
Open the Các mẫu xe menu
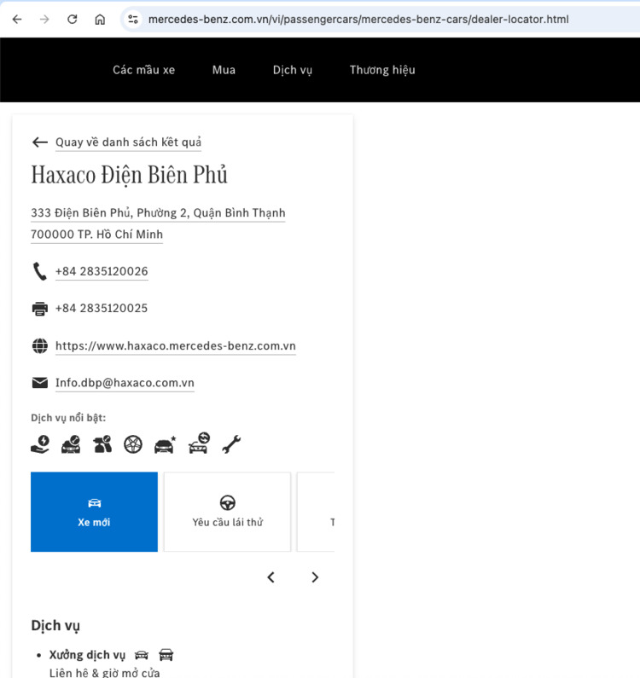point(143,70)
